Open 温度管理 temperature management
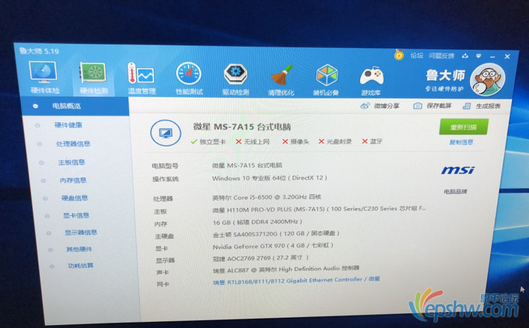 point(141,79)
